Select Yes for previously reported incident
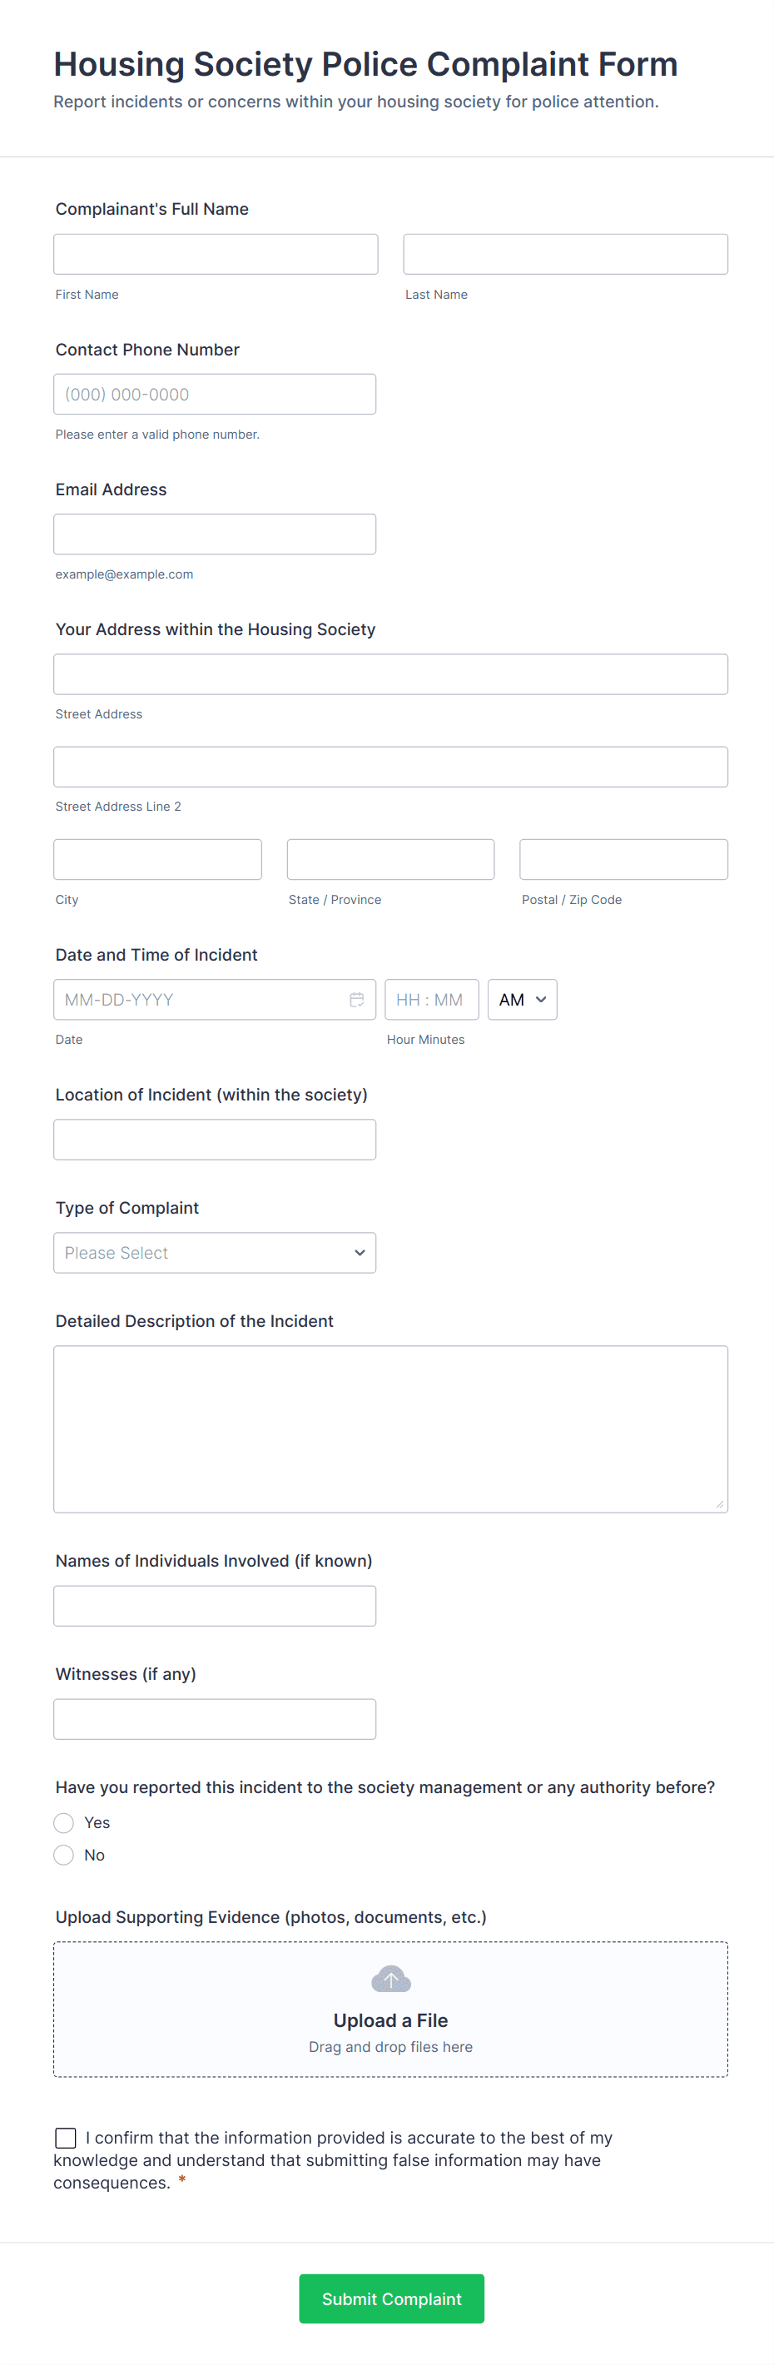This screenshot has width=774, height=2365. 63,1821
